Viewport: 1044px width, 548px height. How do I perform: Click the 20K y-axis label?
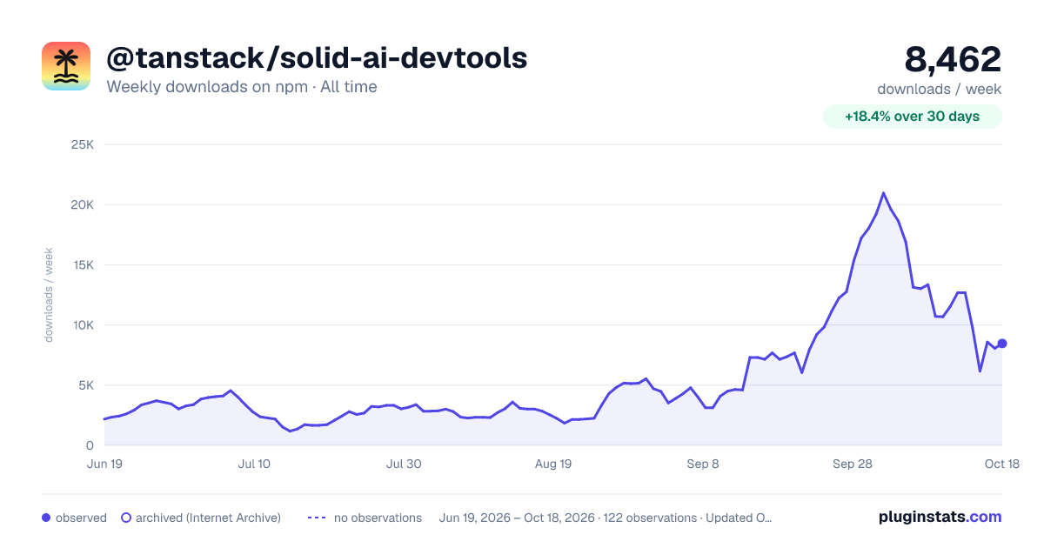tap(83, 204)
